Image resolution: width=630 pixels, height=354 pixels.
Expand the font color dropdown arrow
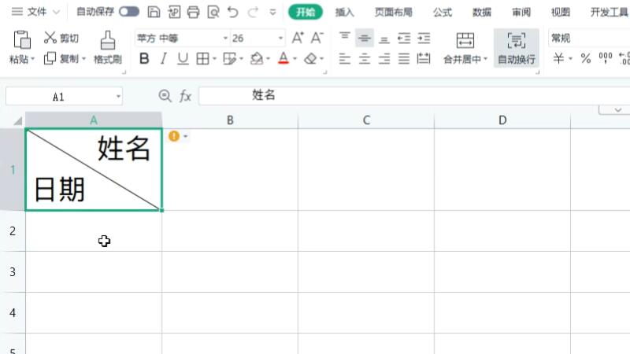click(x=295, y=59)
